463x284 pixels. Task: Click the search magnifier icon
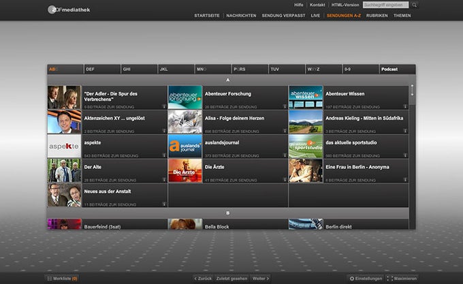click(414, 5)
